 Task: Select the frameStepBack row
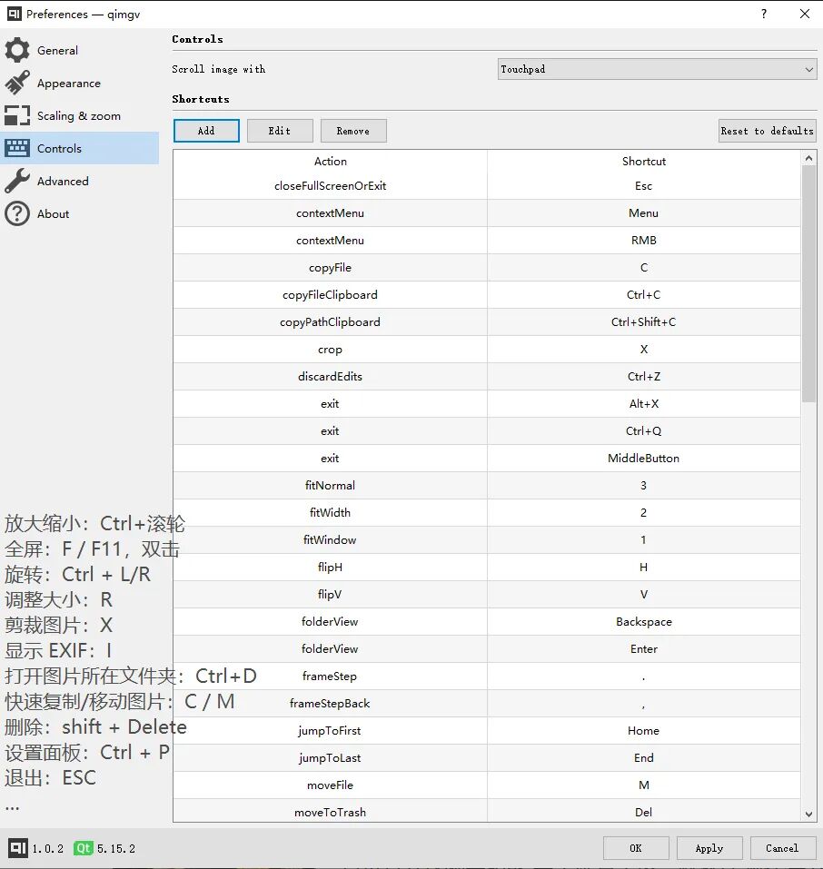487,703
